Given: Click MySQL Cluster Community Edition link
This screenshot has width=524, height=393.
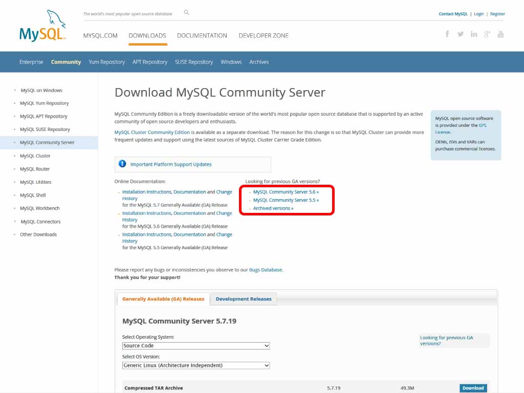Looking at the screenshot, I should coord(152,133).
